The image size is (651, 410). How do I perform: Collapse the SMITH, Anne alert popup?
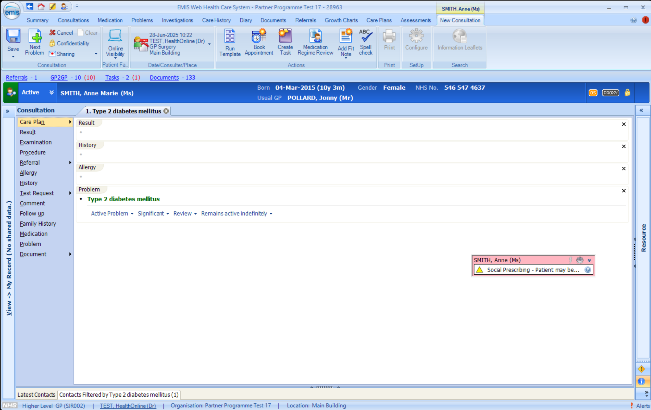coord(589,260)
